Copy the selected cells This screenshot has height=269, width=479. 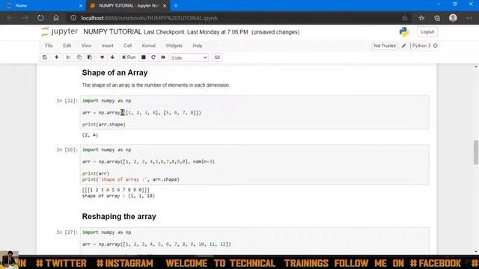(79, 58)
